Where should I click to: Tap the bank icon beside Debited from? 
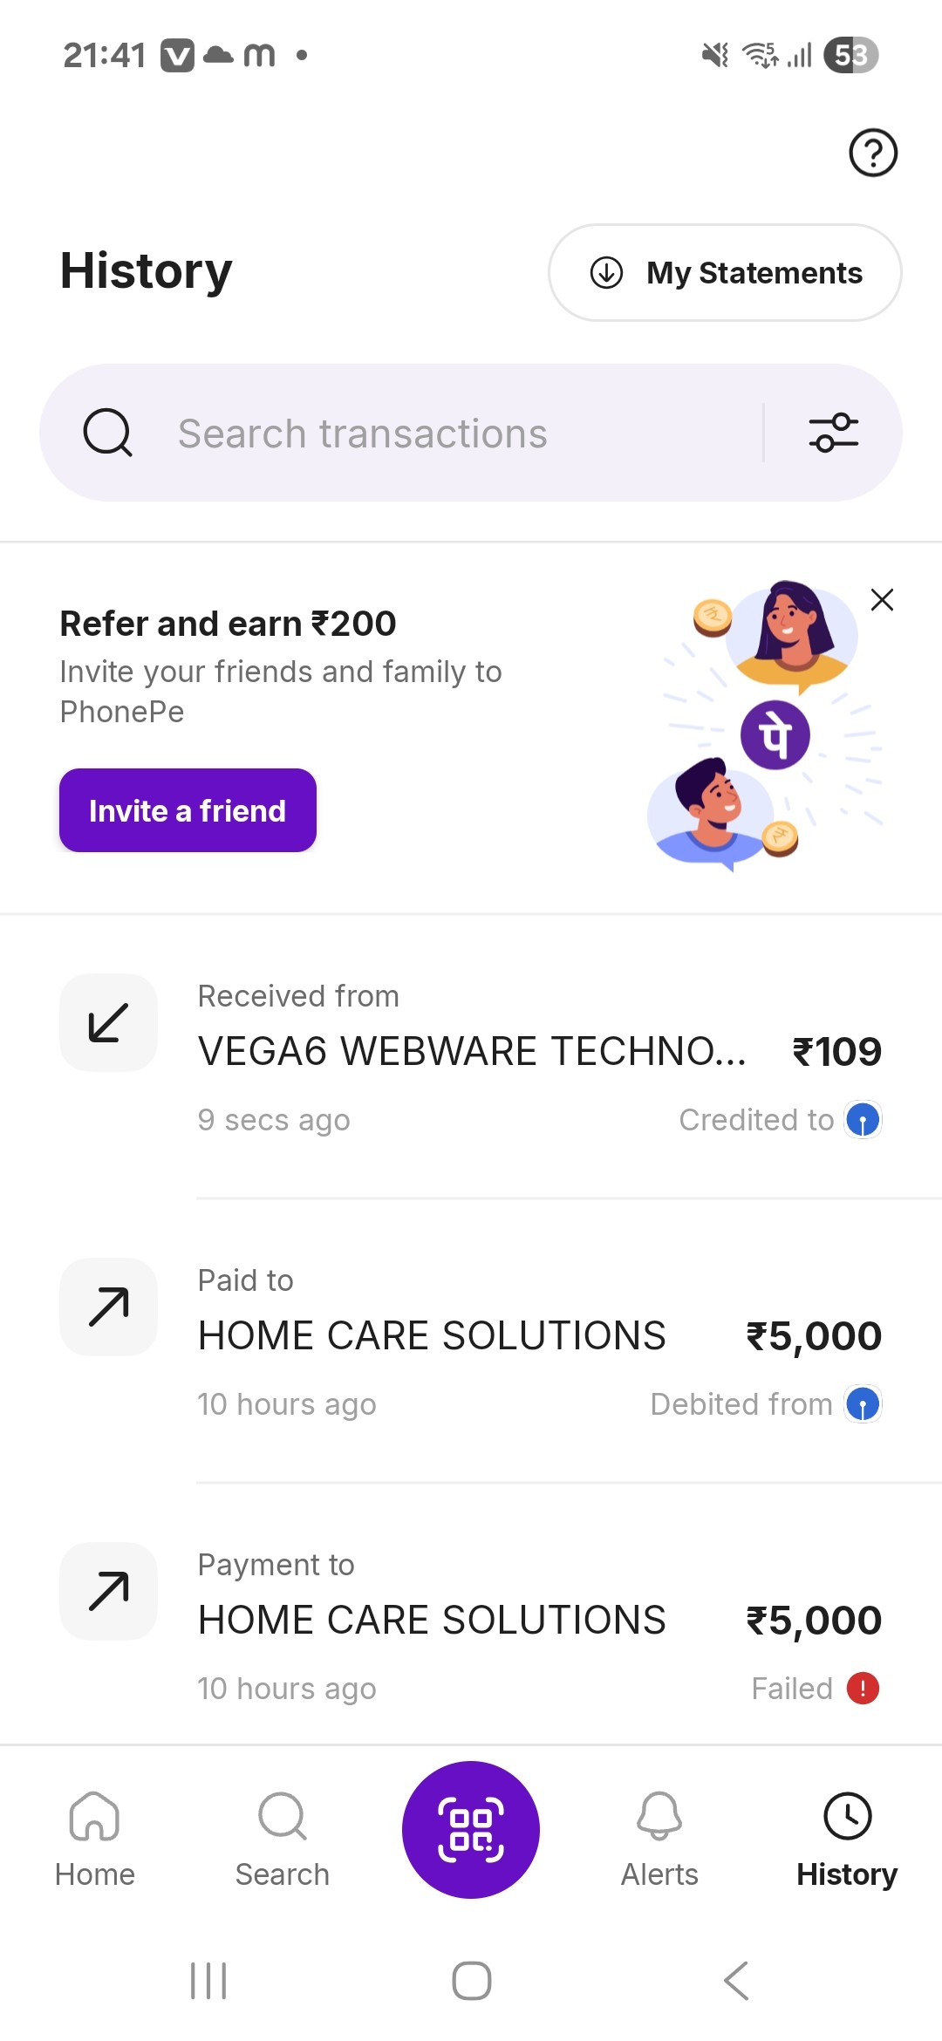tap(863, 1404)
